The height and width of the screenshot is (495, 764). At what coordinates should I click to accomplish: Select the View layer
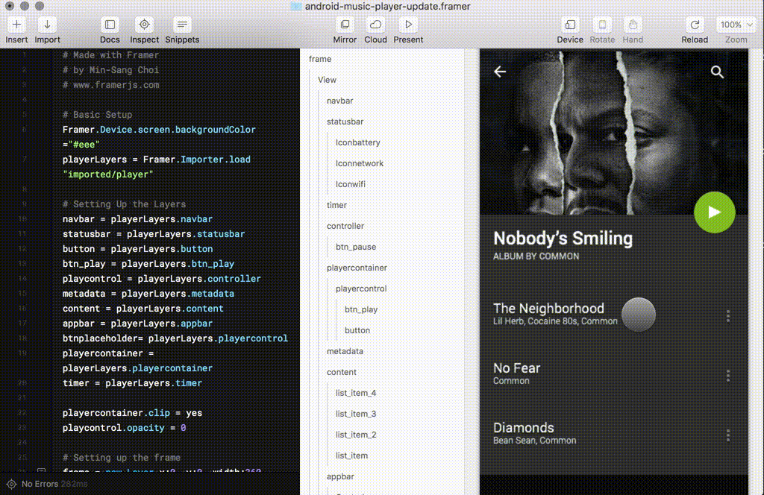(327, 80)
